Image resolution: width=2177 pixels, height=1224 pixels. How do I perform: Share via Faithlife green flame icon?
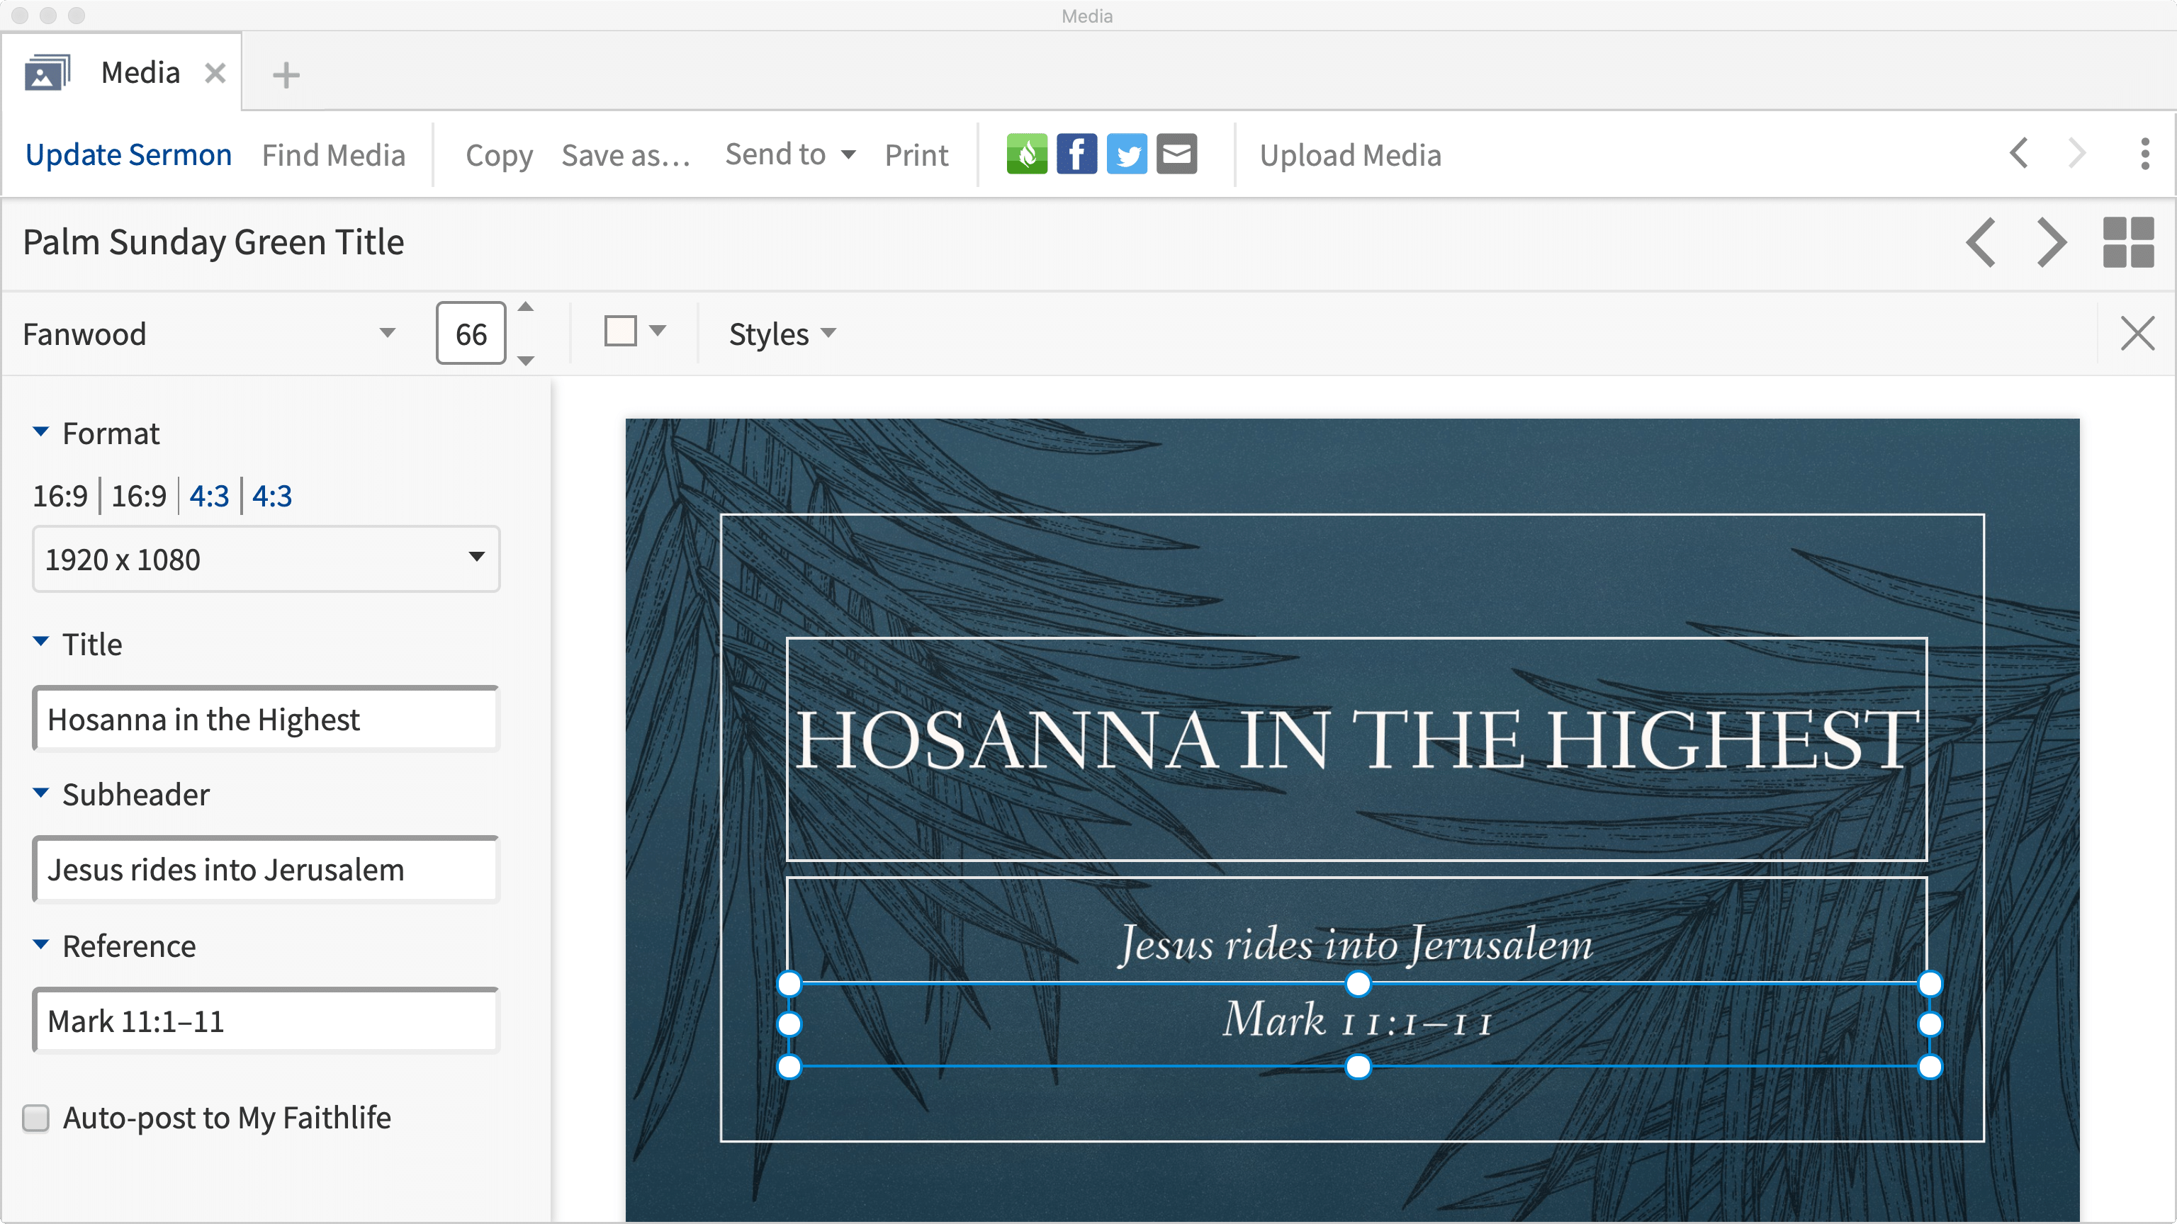point(1027,154)
